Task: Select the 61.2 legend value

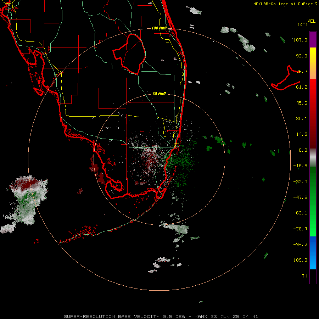Action: pyautogui.click(x=302, y=87)
